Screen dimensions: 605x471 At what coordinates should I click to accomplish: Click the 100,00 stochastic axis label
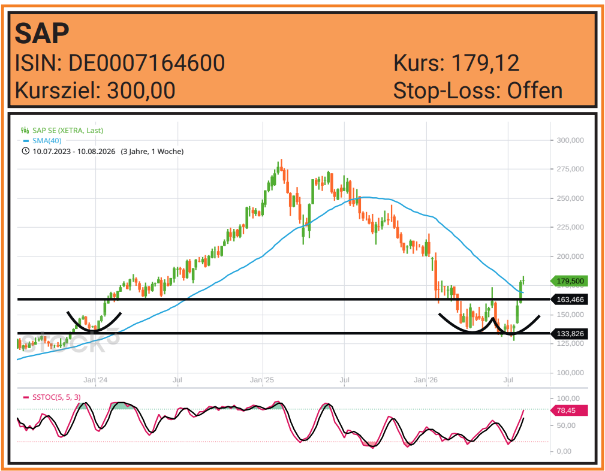pyautogui.click(x=568, y=398)
